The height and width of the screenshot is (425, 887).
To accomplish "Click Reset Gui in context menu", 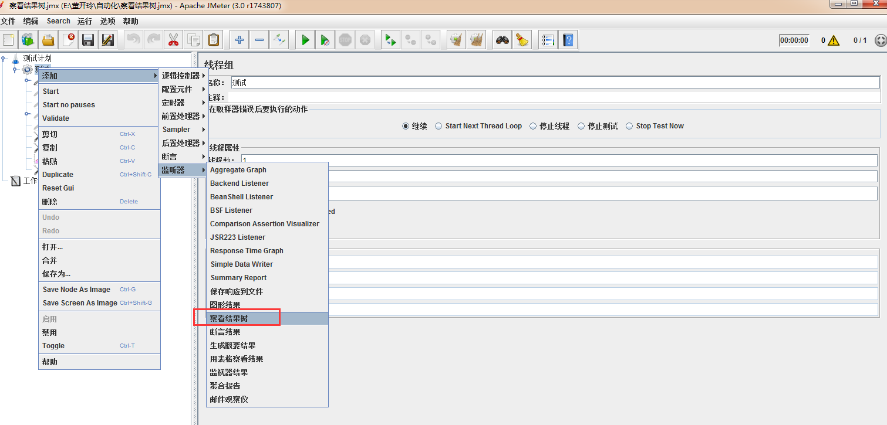I will (x=99, y=188).
